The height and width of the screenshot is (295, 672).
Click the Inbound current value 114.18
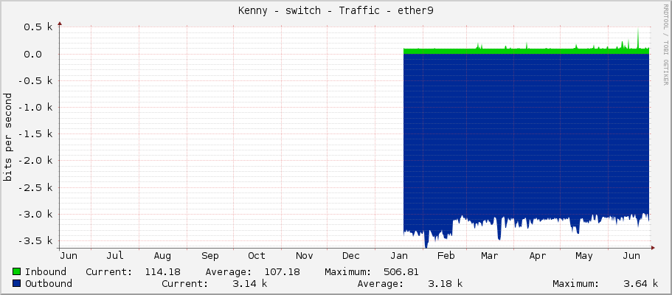[162, 272]
